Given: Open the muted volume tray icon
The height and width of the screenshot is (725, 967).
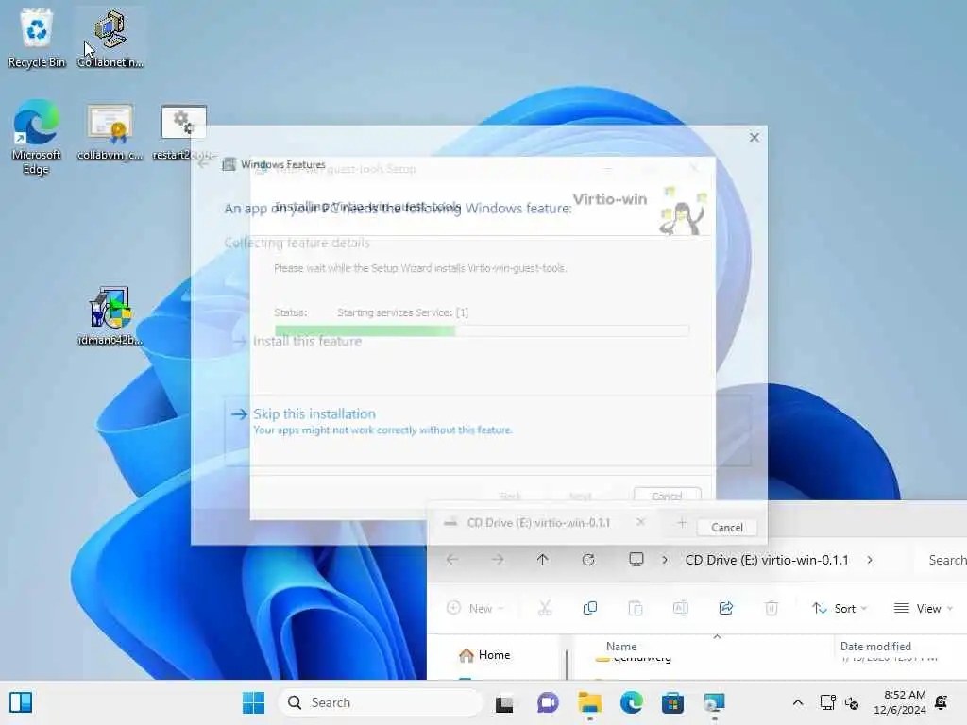Looking at the screenshot, I should (x=852, y=702).
